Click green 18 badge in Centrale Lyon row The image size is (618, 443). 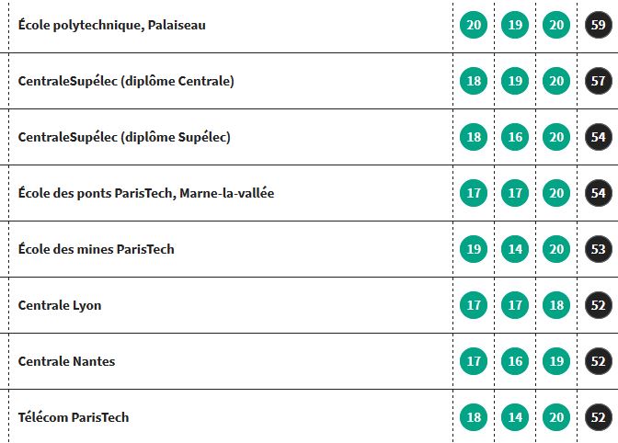pos(556,305)
